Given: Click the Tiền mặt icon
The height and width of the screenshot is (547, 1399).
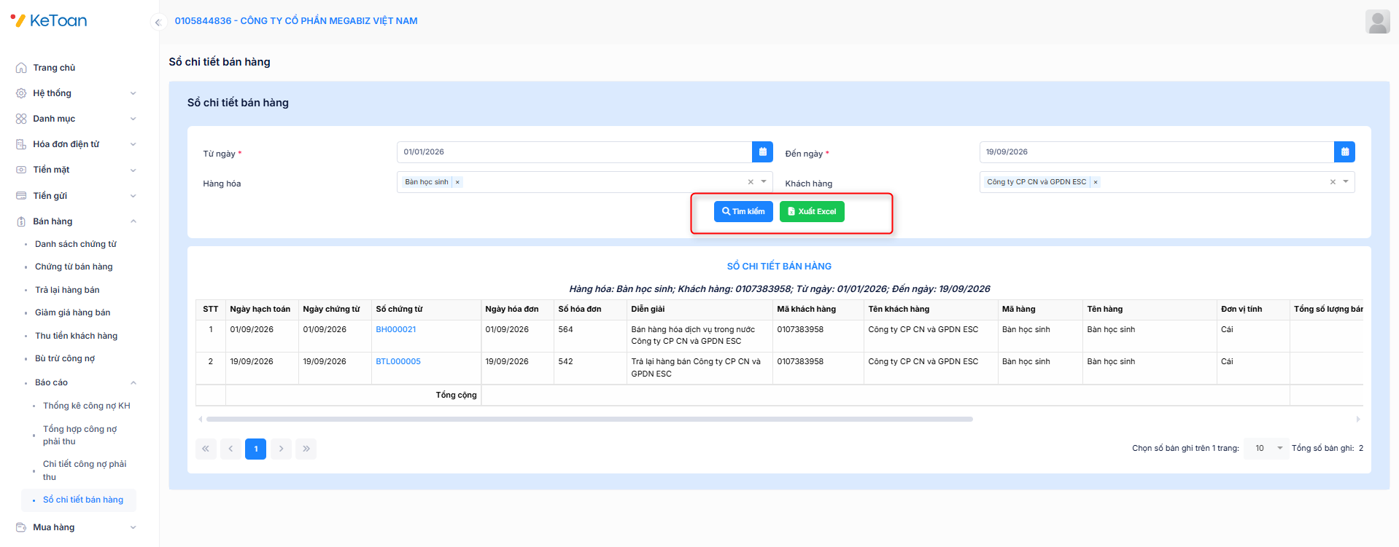Looking at the screenshot, I should pyautogui.click(x=21, y=170).
